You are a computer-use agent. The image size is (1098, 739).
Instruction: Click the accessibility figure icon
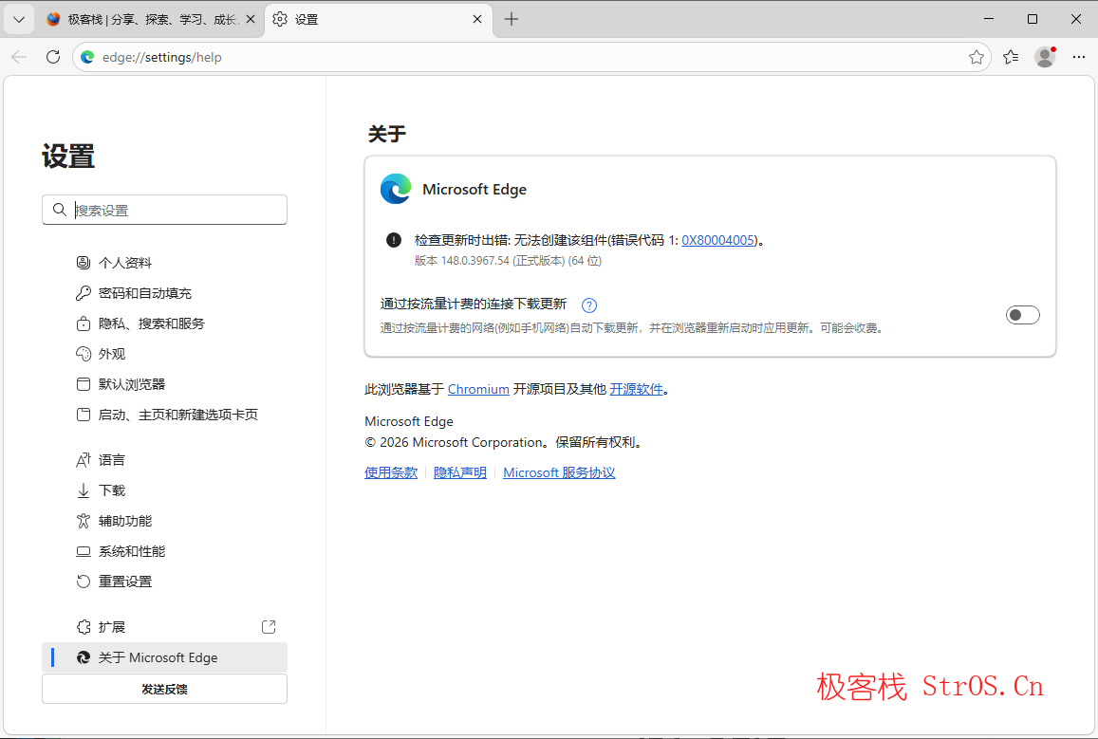pos(84,522)
